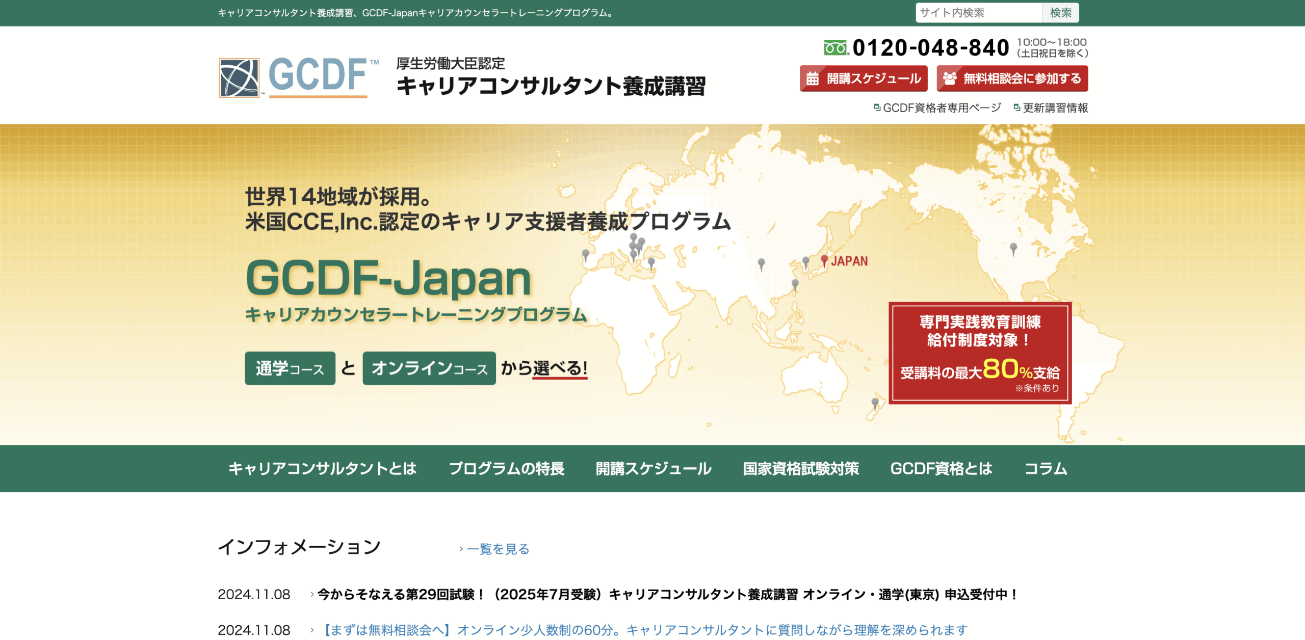
Task: Select 国家資格試験対策 navigation item
Action: point(800,468)
